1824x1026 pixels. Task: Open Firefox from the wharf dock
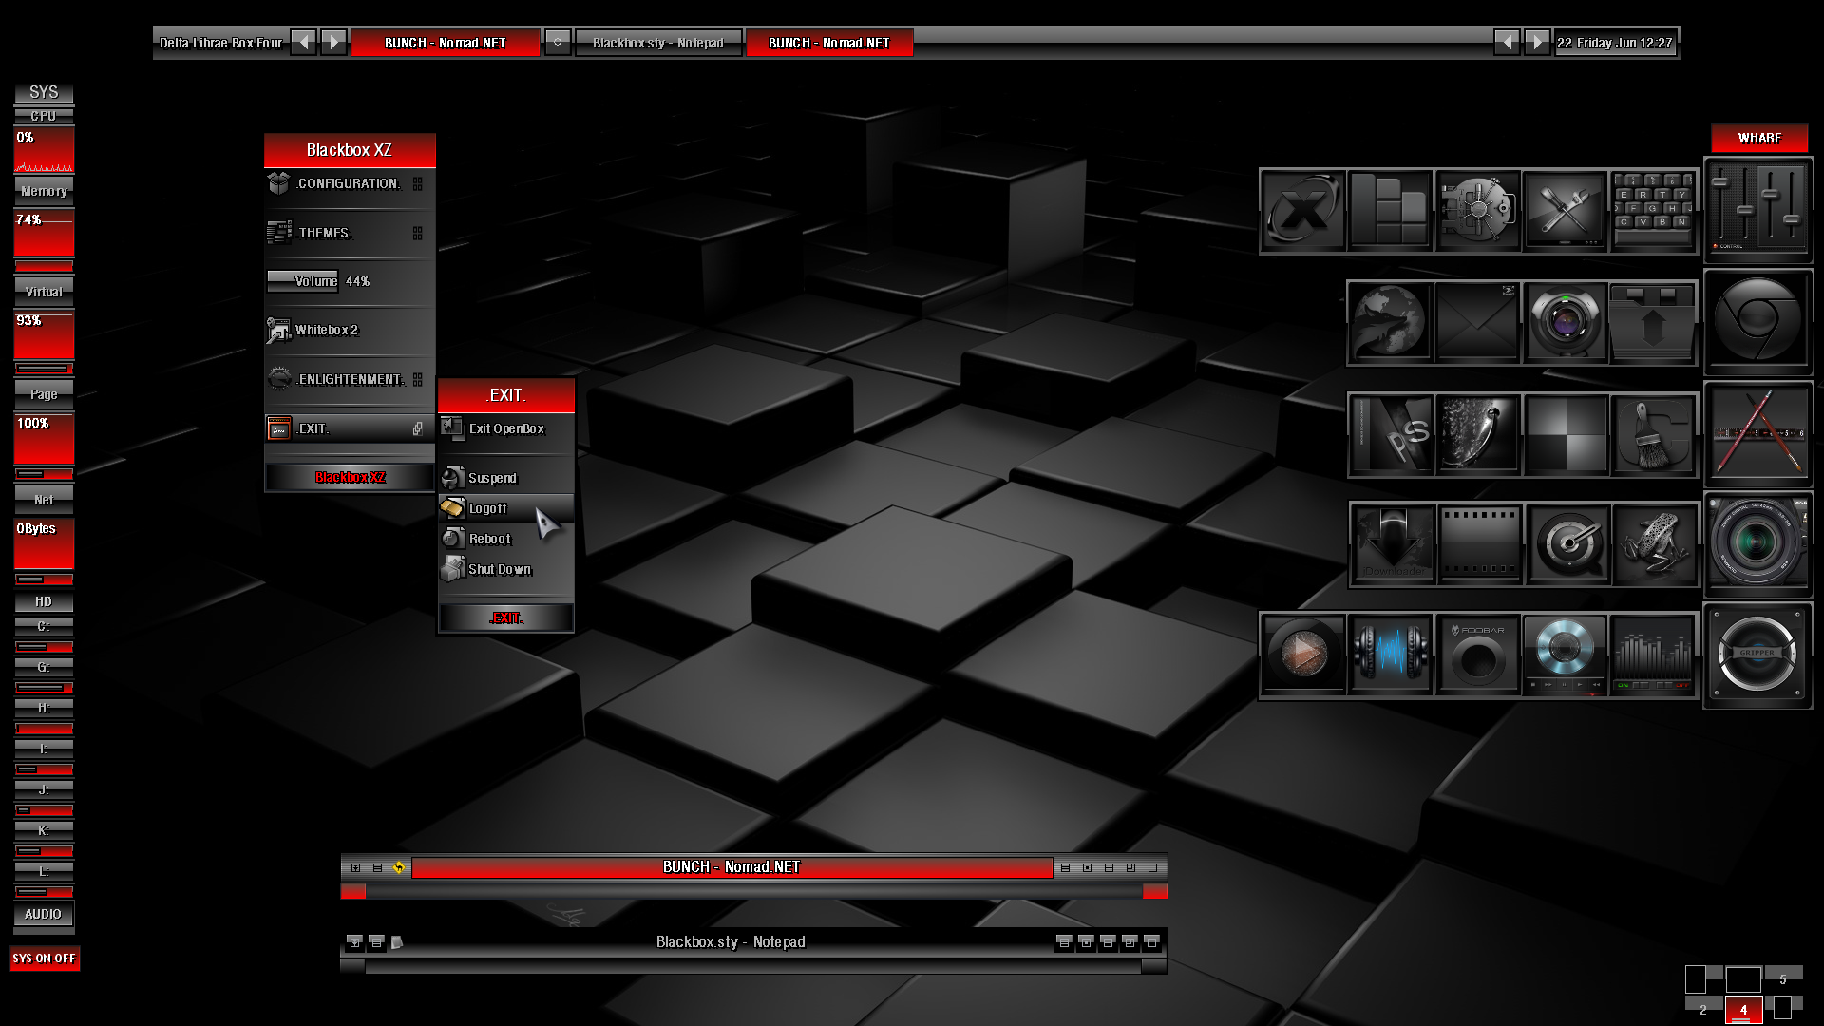pyautogui.click(x=1389, y=323)
